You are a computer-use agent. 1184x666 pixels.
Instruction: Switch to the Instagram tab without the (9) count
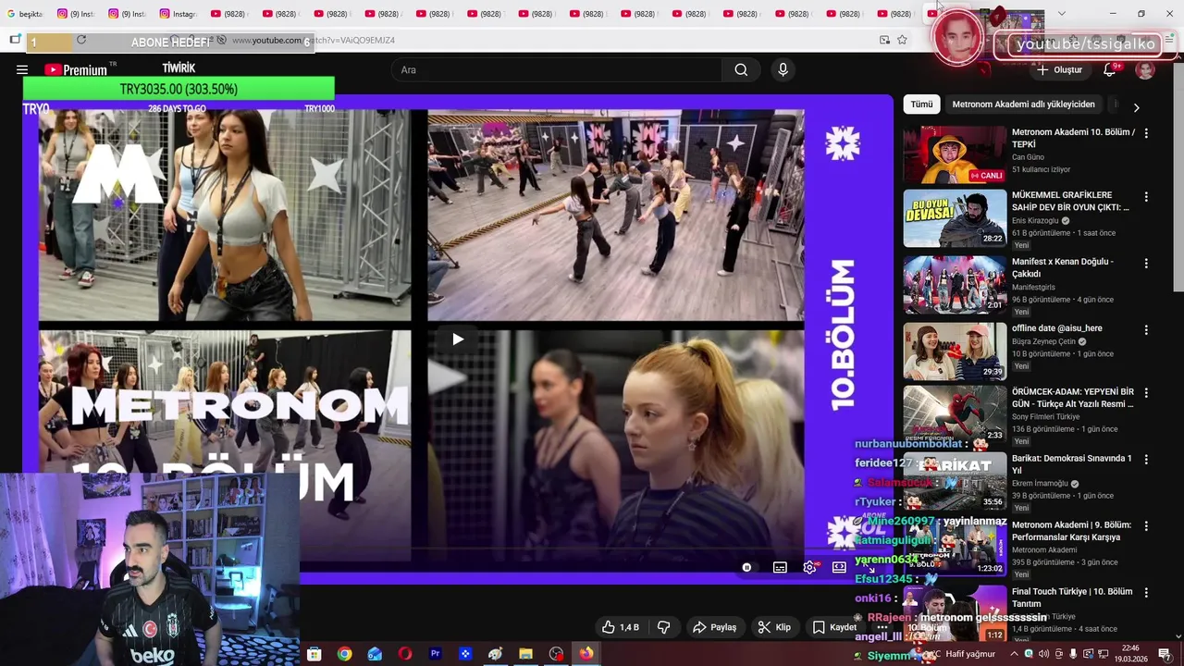point(178,14)
